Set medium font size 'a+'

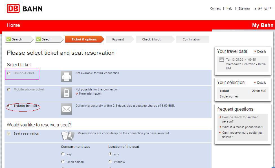coord(260,8)
